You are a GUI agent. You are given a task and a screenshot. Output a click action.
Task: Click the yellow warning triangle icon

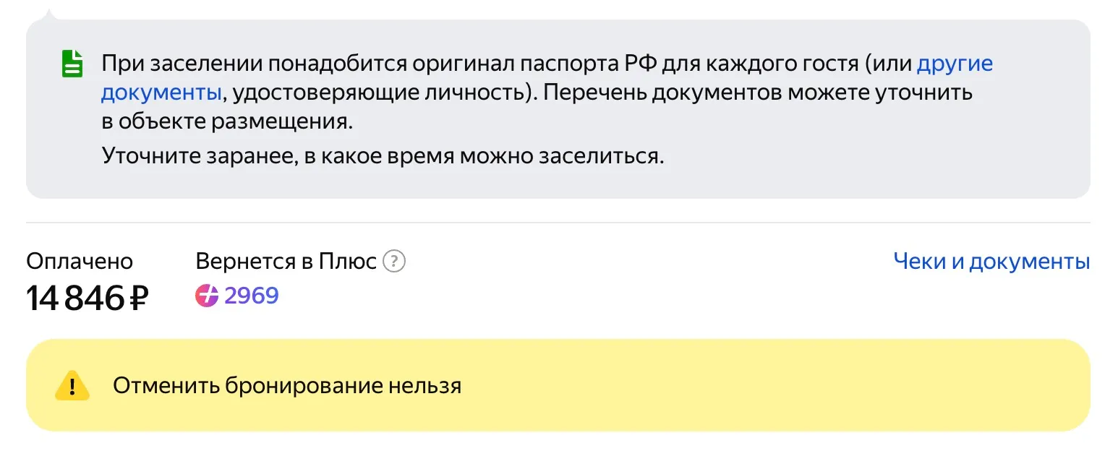click(72, 386)
